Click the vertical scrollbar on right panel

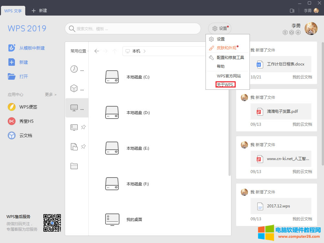322,97
